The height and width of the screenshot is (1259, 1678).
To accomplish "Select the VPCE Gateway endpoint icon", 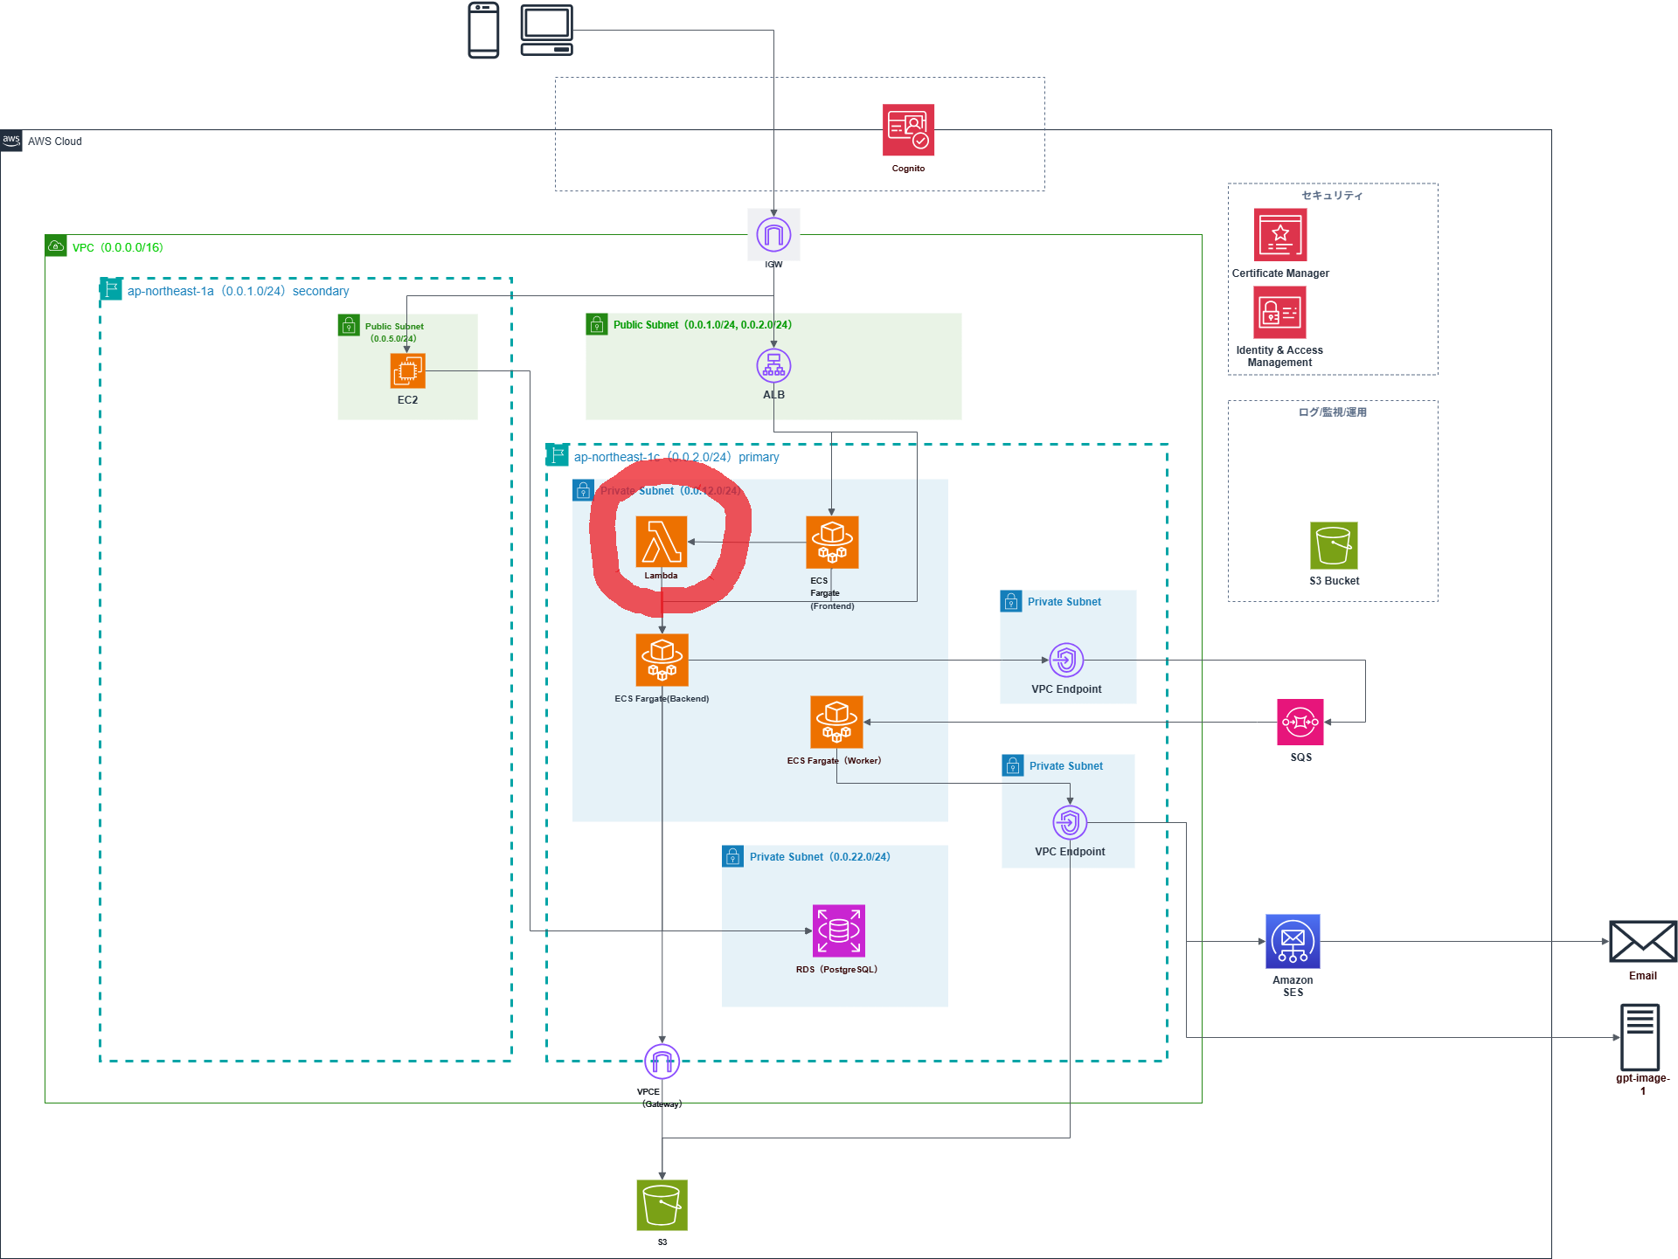I will point(662,1062).
